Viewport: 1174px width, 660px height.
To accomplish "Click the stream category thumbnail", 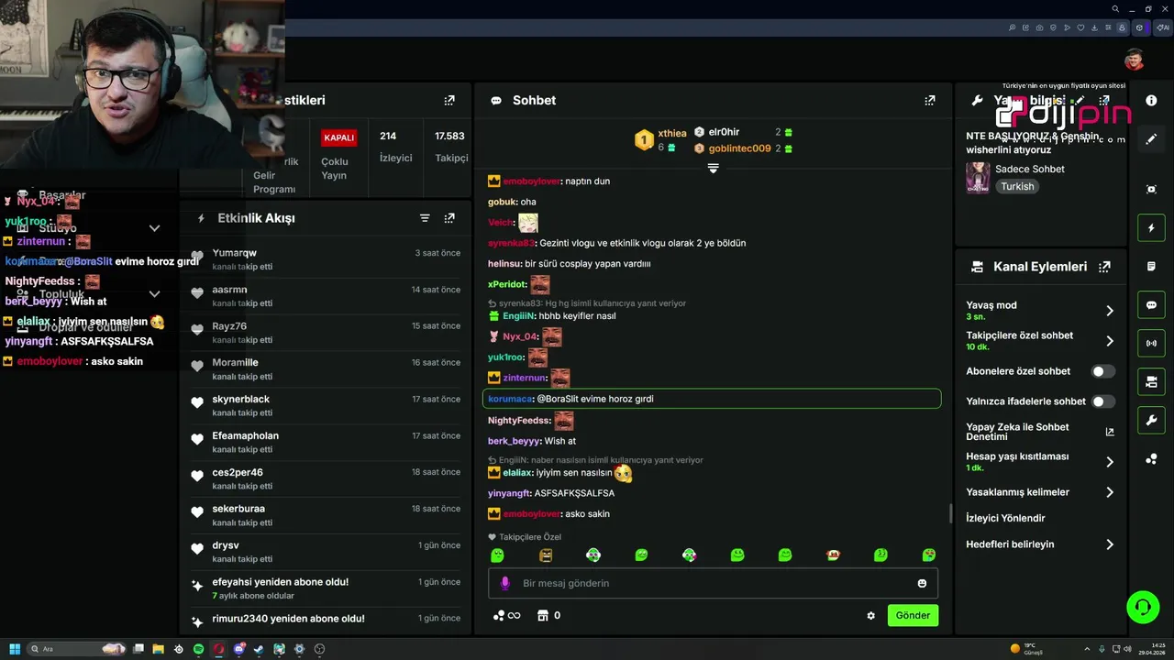I will [x=978, y=178].
